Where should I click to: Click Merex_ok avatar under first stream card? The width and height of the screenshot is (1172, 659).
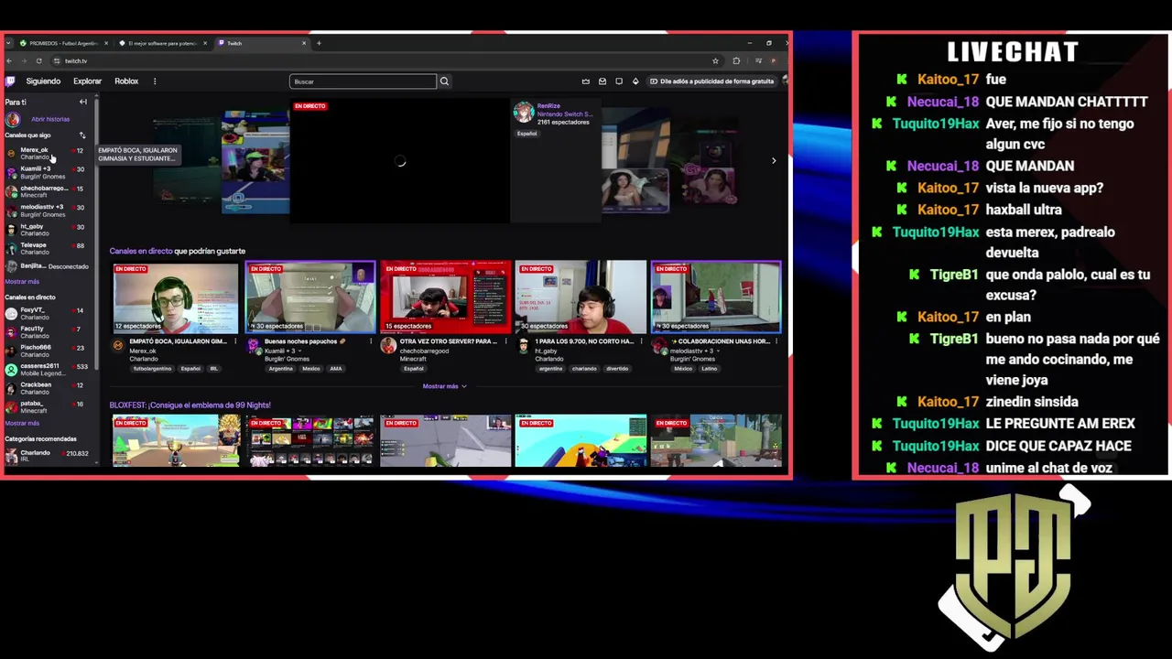(118, 345)
